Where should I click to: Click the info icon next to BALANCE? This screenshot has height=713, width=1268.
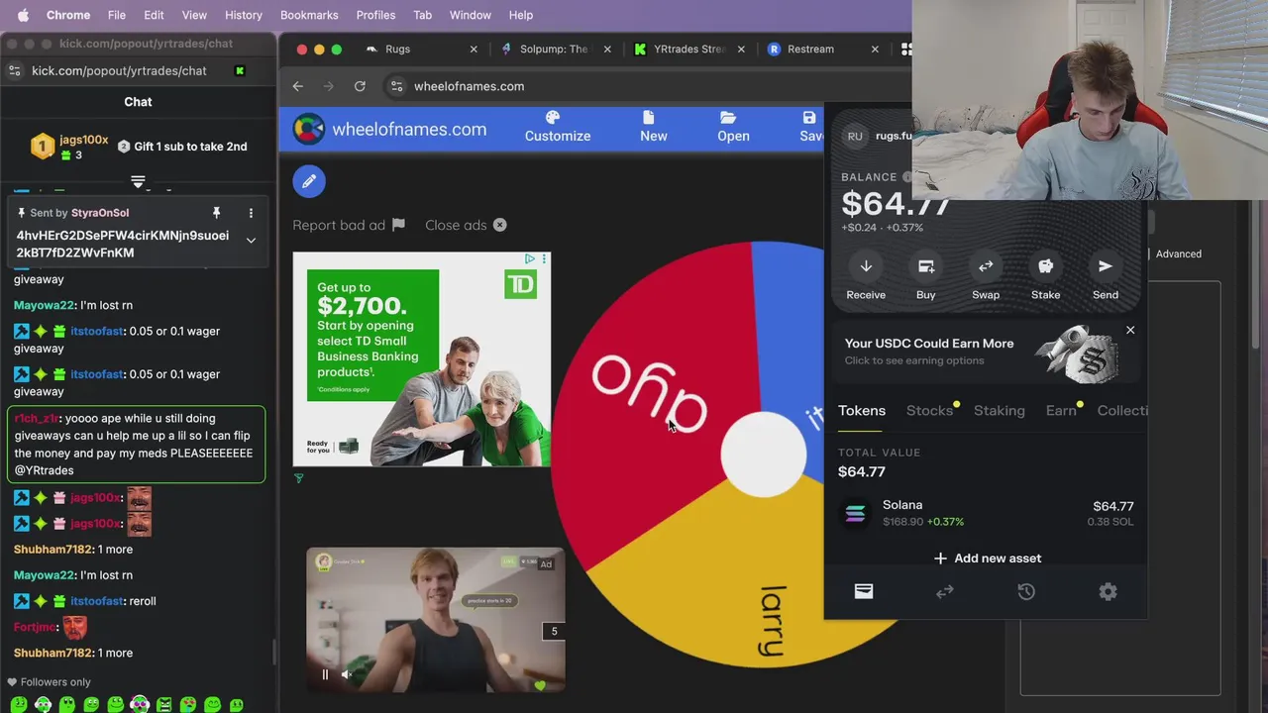(x=907, y=177)
